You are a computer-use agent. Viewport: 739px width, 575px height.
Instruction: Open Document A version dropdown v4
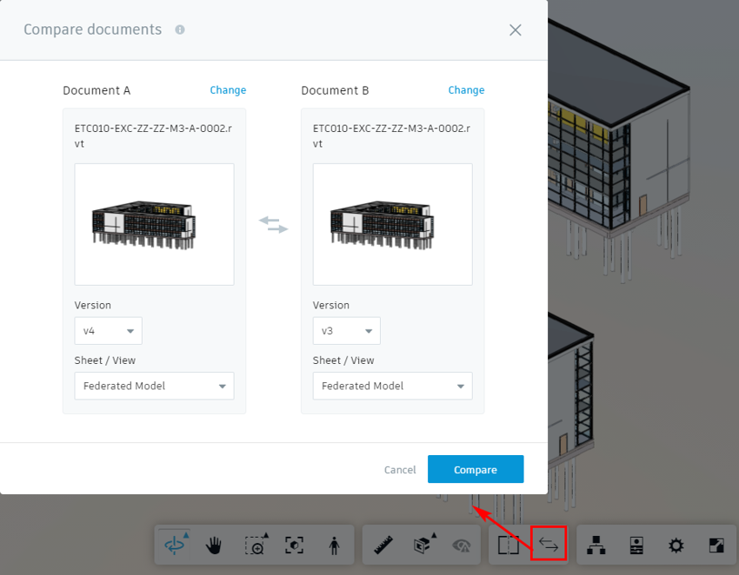(108, 331)
